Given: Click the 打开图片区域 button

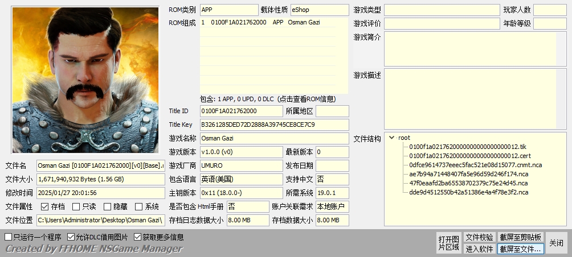Looking at the screenshot, I should click(x=448, y=243).
